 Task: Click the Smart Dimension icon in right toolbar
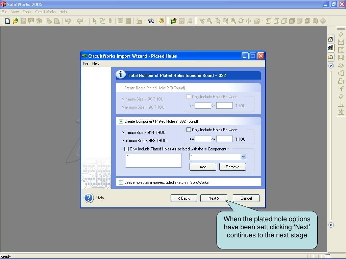click(341, 34)
